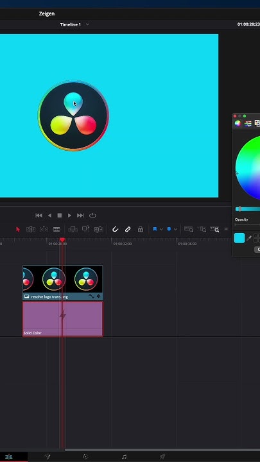Screen dimensions: 260x462
Task: Click the horizontal timeline scrollbar
Action: click(x=162, y=450)
